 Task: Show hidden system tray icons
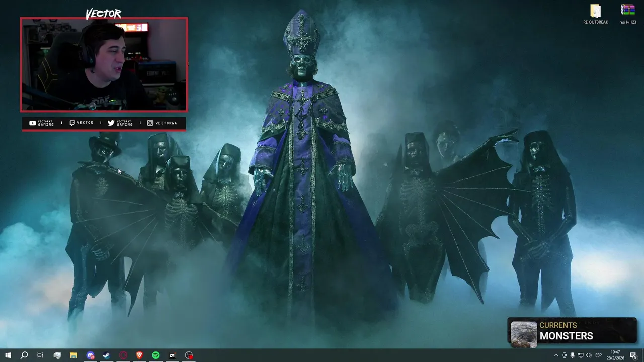pyautogui.click(x=556, y=355)
